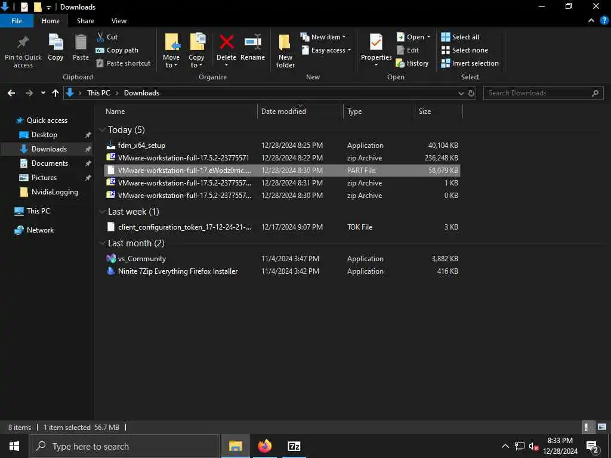611x458 pixels.
Task: Click the Copy ribbon button
Action: point(55,48)
